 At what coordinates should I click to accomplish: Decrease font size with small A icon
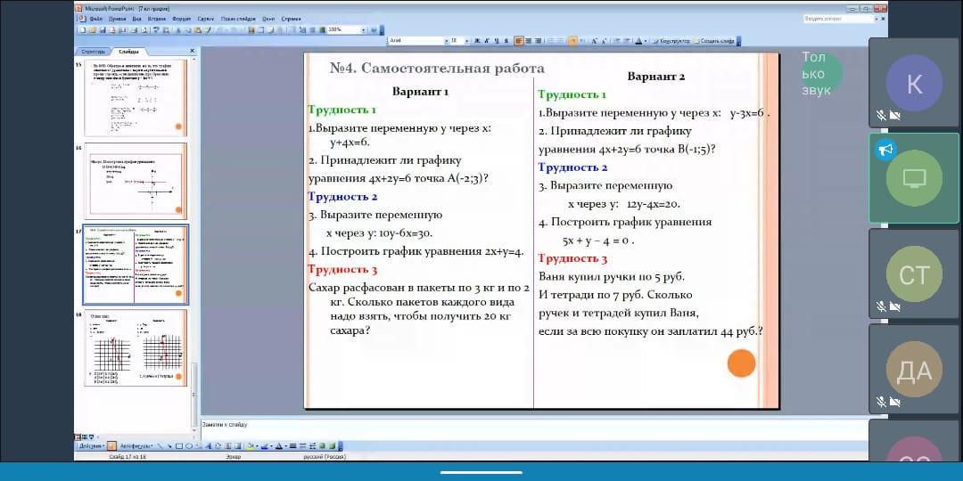pos(604,41)
